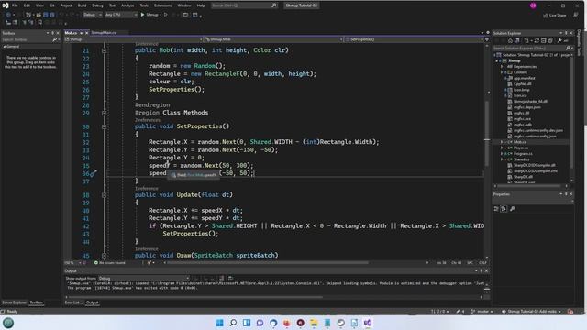587x330 pixels.
Task: Switch to Error List tab
Action: point(72,302)
